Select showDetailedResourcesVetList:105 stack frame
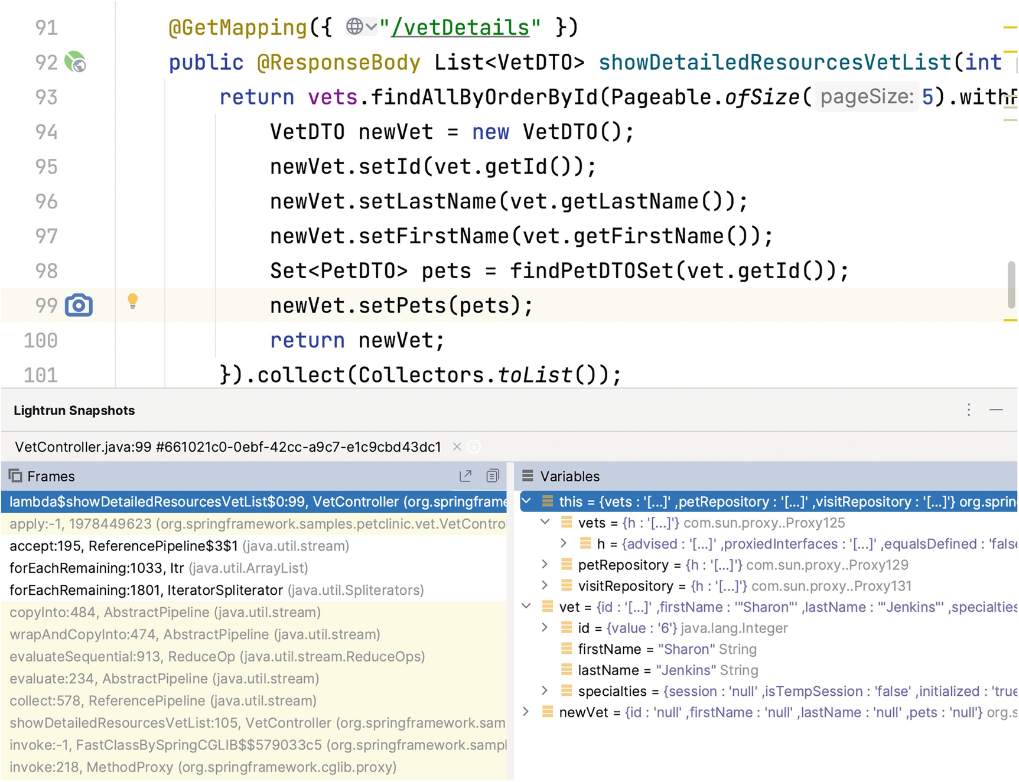 click(x=257, y=723)
